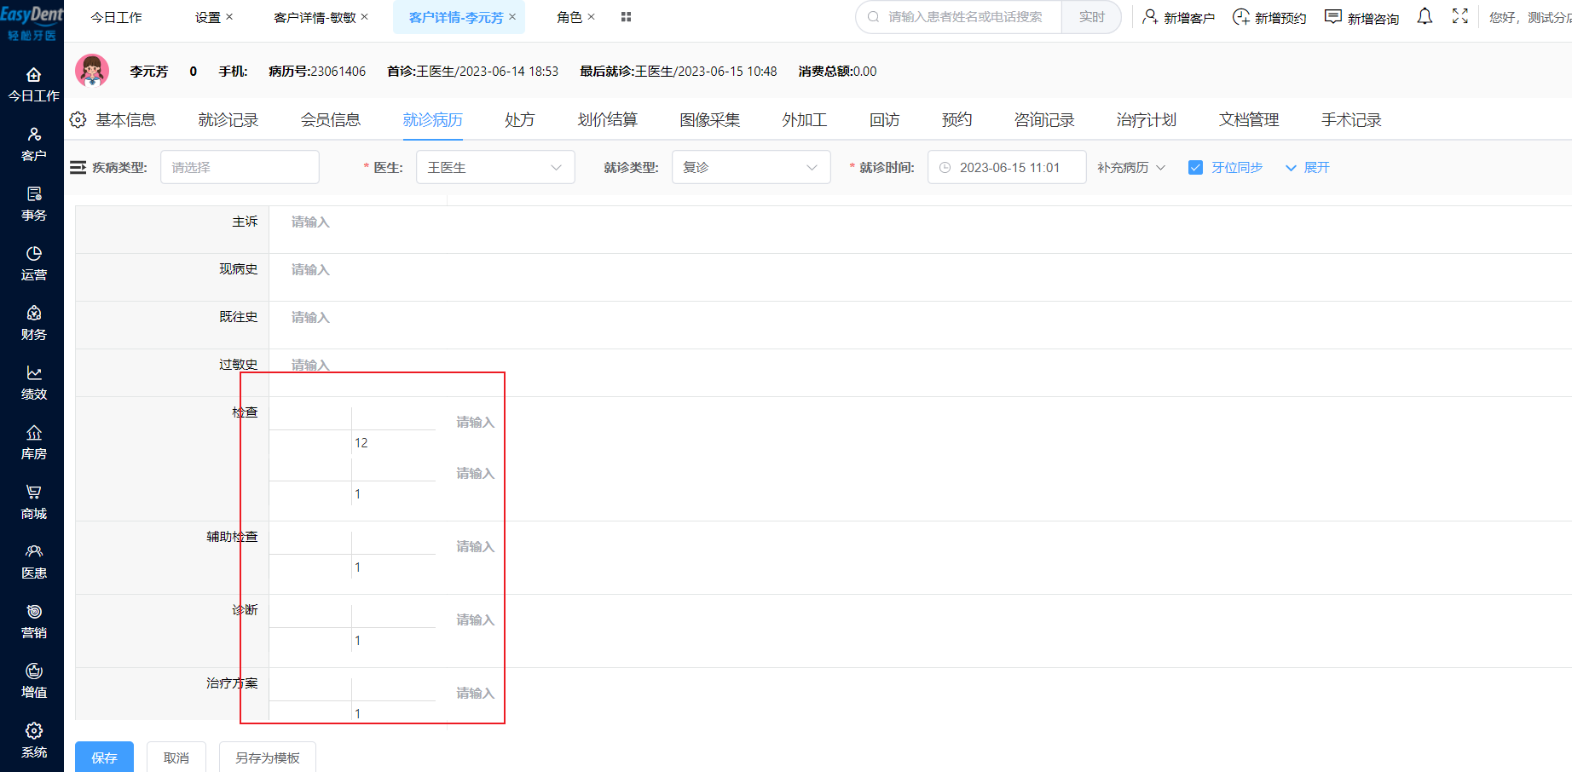This screenshot has width=1572, height=772.
Task: Open the 商城 sidebar section
Action: [x=33, y=503]
